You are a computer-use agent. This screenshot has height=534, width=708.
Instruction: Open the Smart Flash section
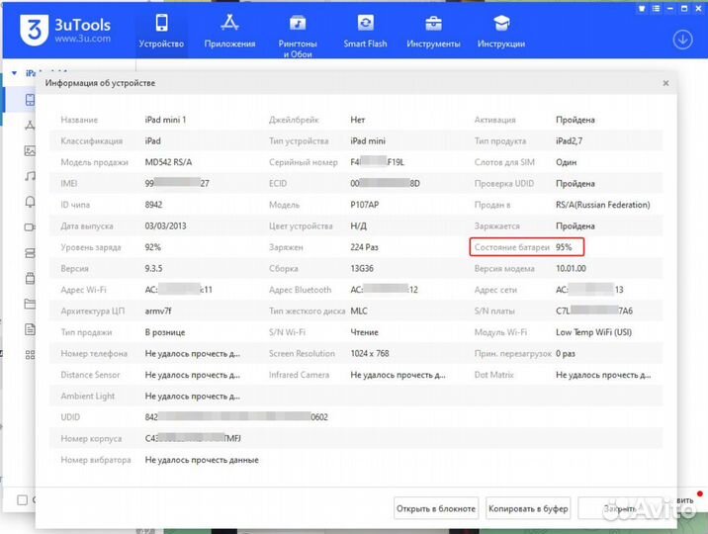[365, 31]
